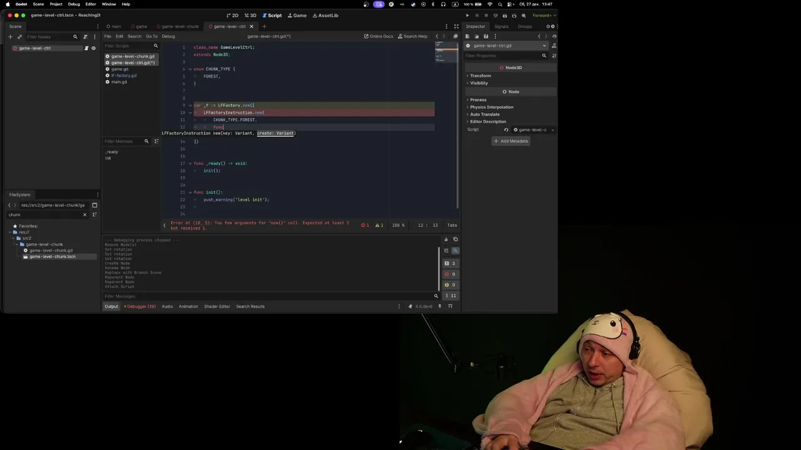
Task: Click the Inspector save resource icon
Action: [486, 36]
